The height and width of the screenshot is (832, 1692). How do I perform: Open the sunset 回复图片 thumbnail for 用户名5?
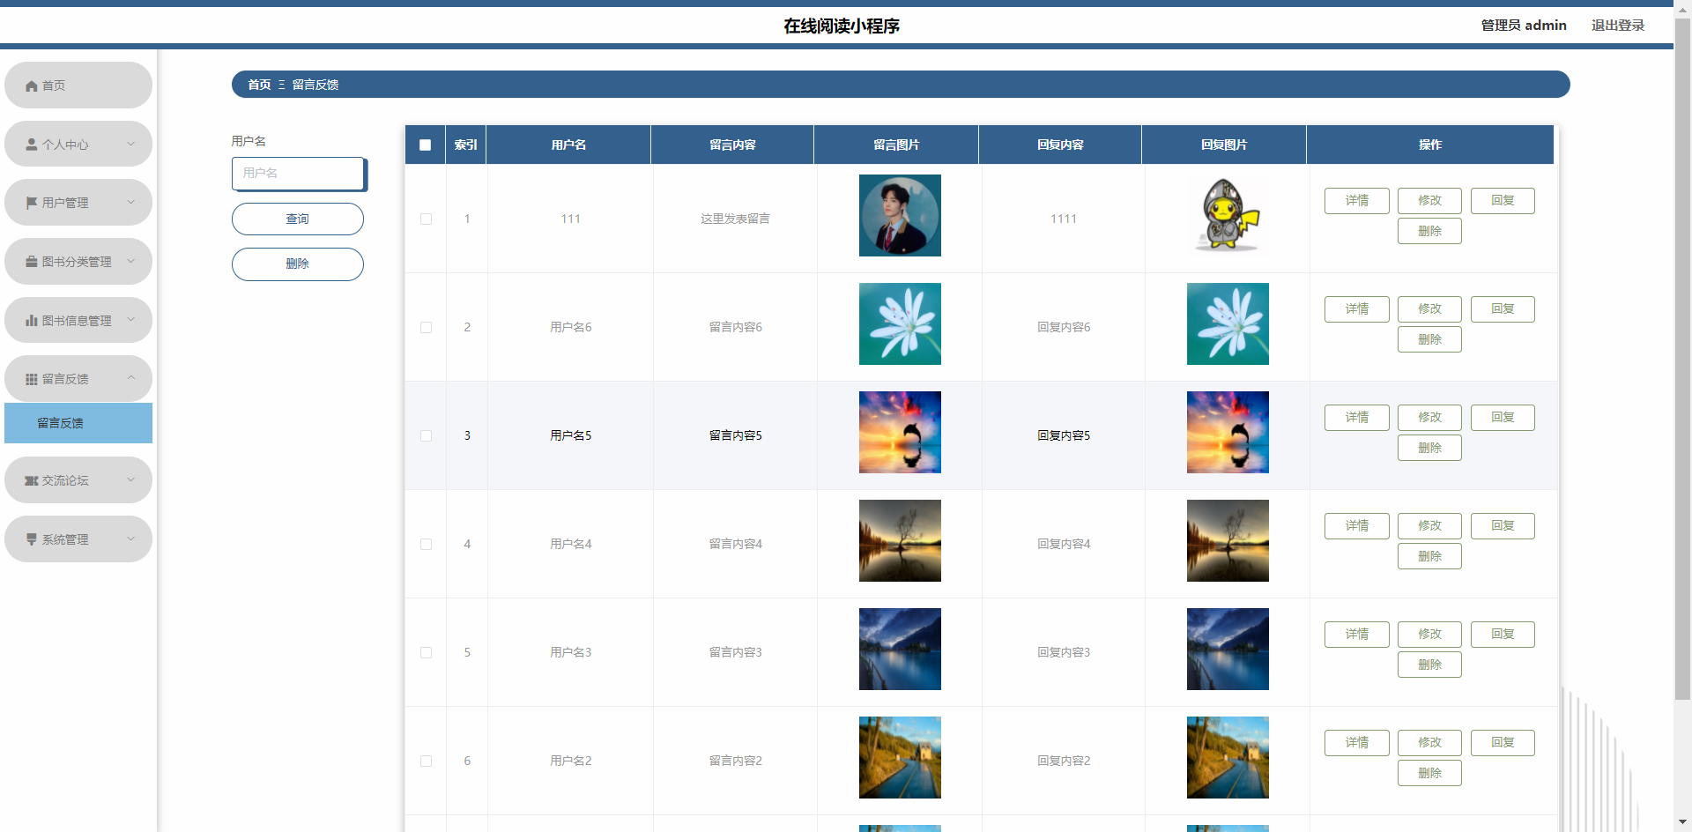click(x=1228, y=433)
